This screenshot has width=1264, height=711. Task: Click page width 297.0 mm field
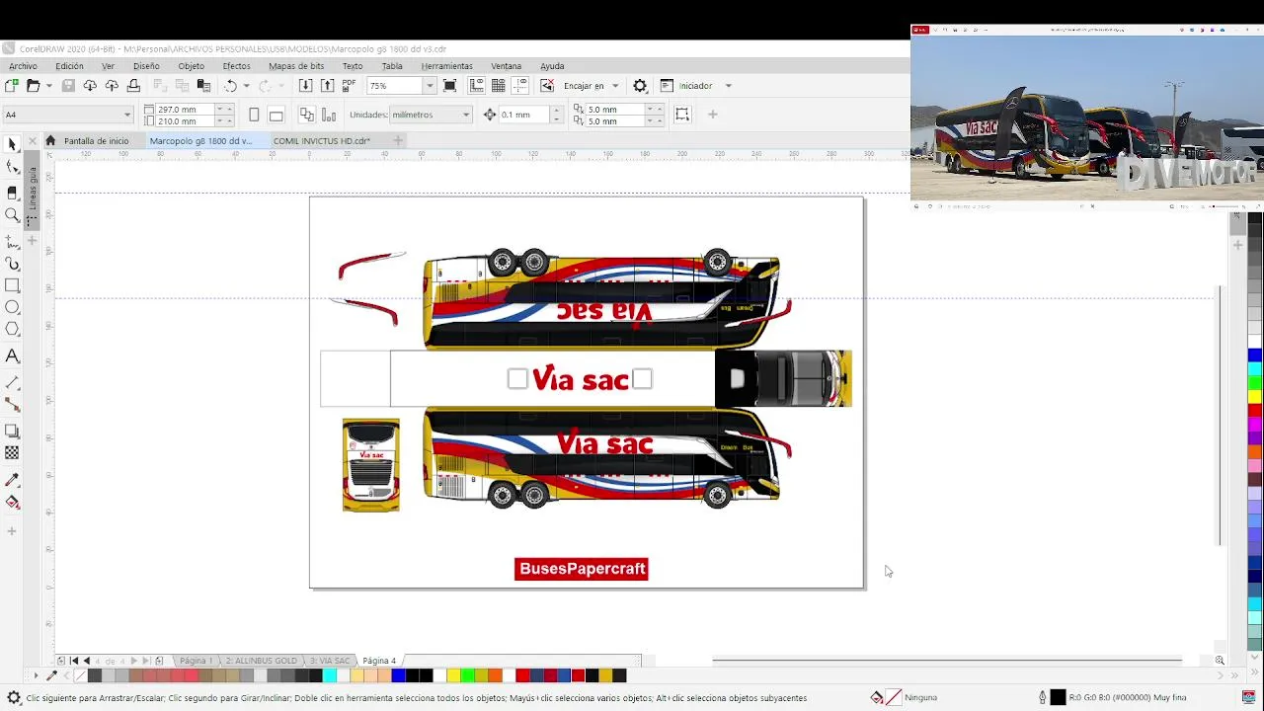[x=185, y=109]
